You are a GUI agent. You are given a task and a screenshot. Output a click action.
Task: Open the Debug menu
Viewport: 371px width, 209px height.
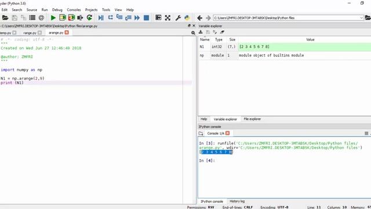(57, 10)
